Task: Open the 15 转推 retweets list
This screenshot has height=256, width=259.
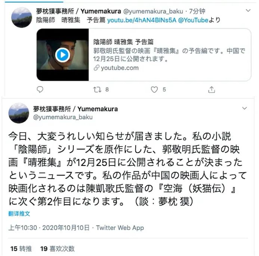Action: click(21, 249)
